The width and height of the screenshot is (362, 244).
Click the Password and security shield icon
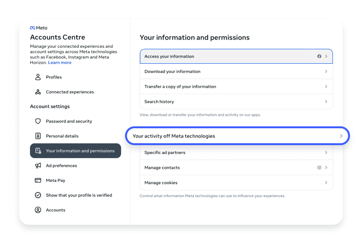[38, 122]
